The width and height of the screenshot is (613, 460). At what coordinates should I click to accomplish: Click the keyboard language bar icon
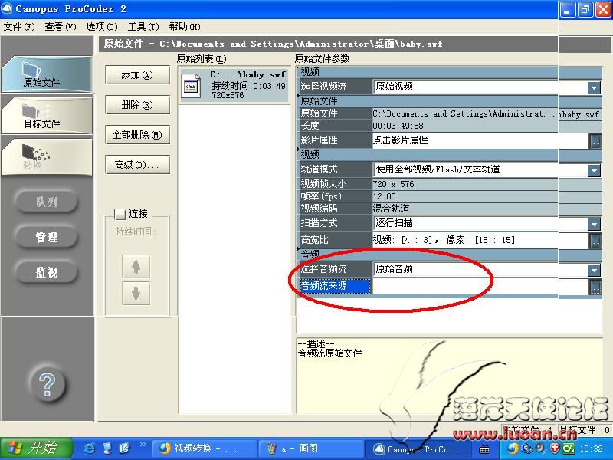tap(484, 449)
